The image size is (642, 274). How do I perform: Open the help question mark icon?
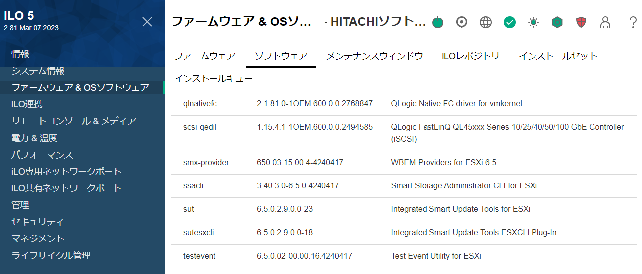pos(633,22)
